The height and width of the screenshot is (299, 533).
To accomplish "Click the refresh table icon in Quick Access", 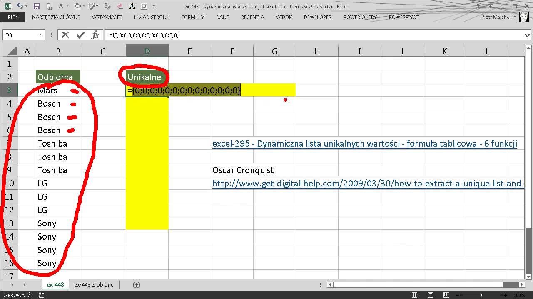I will point(144,6).
